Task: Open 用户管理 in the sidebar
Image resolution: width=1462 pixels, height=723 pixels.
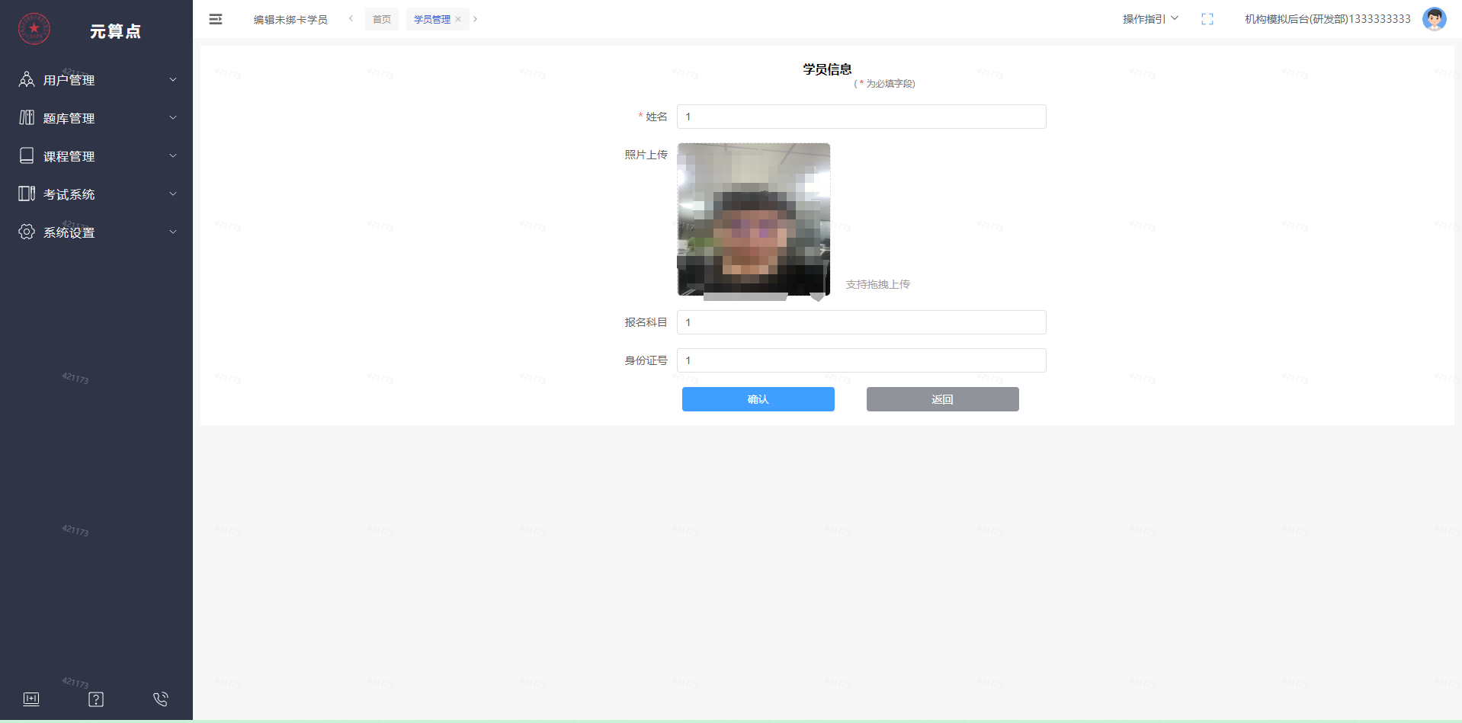Action: pyautogui.click(x=96, y=80)
